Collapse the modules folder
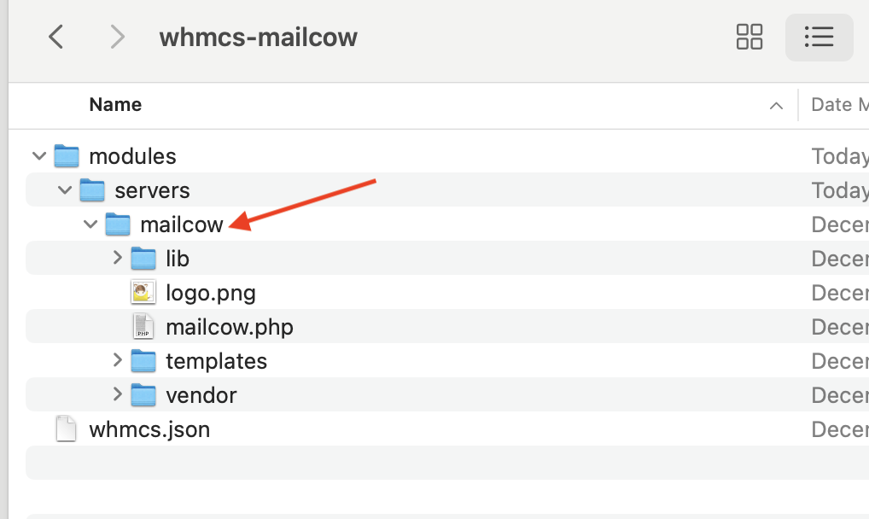Screen dimensions: 869x519 tap(39, 156)
